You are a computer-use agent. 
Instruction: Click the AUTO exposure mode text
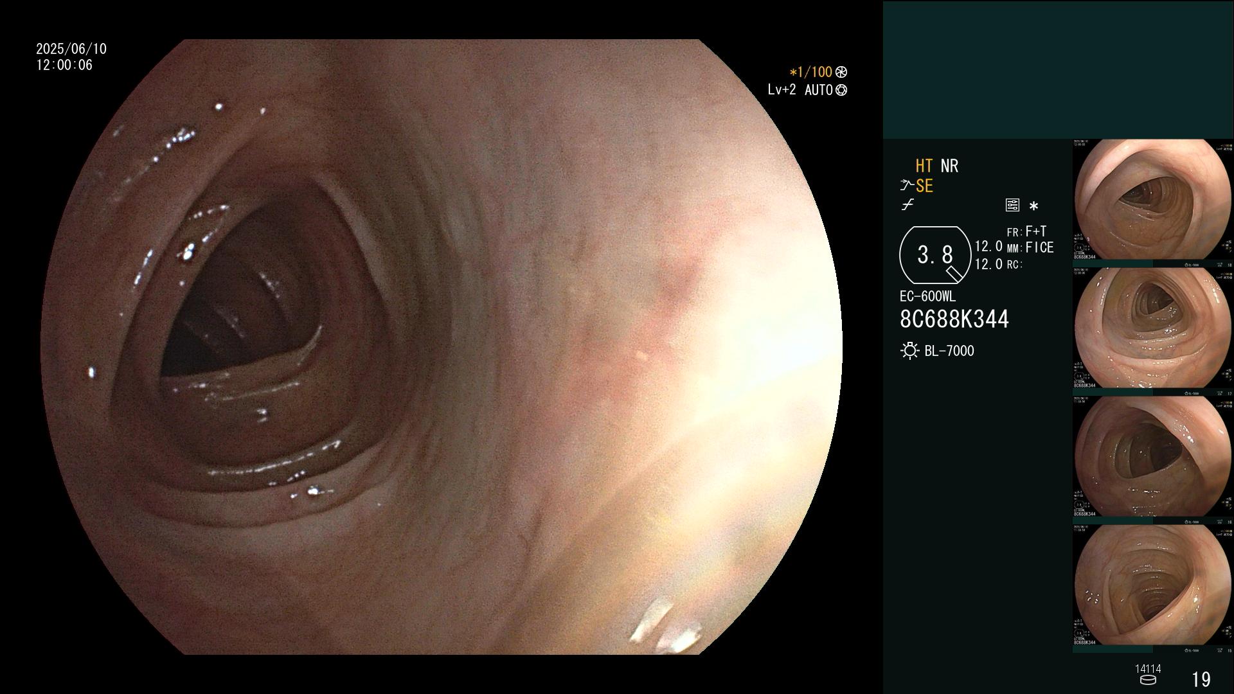(819, 90)
